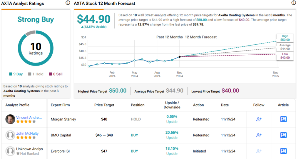Image resolution: width=301 pixels, height=159 pixels.
Task: Open Vincent Andrews analyst profile link
Action: tap(29, 117)
